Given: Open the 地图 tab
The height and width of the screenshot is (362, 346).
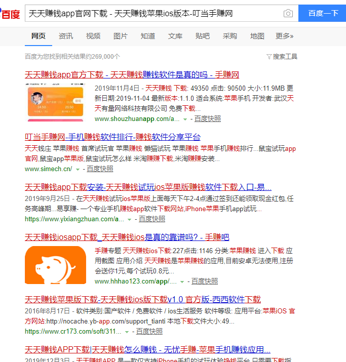Looking at the screenshot, I should [257, 36].
